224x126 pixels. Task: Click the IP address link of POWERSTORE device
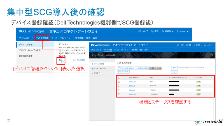[x=132, y=94]
